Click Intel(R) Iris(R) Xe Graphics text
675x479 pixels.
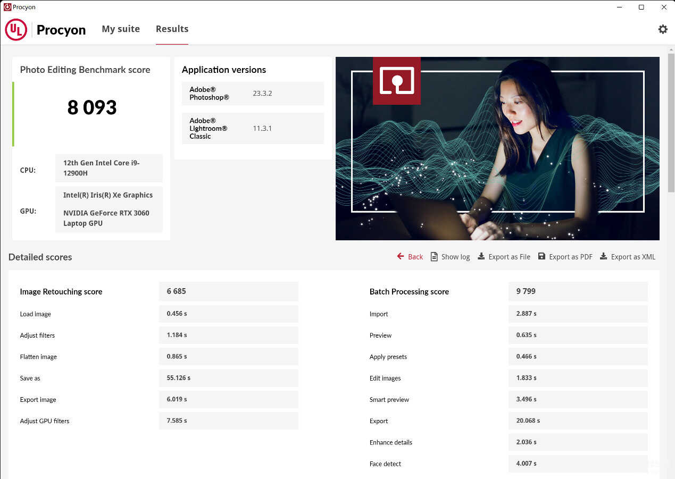click(x=108, y=195)
